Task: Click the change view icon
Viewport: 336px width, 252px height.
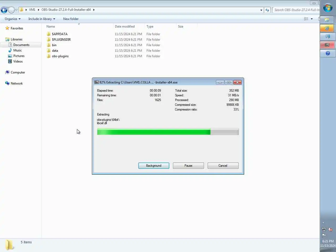Action: coord(306,19)
